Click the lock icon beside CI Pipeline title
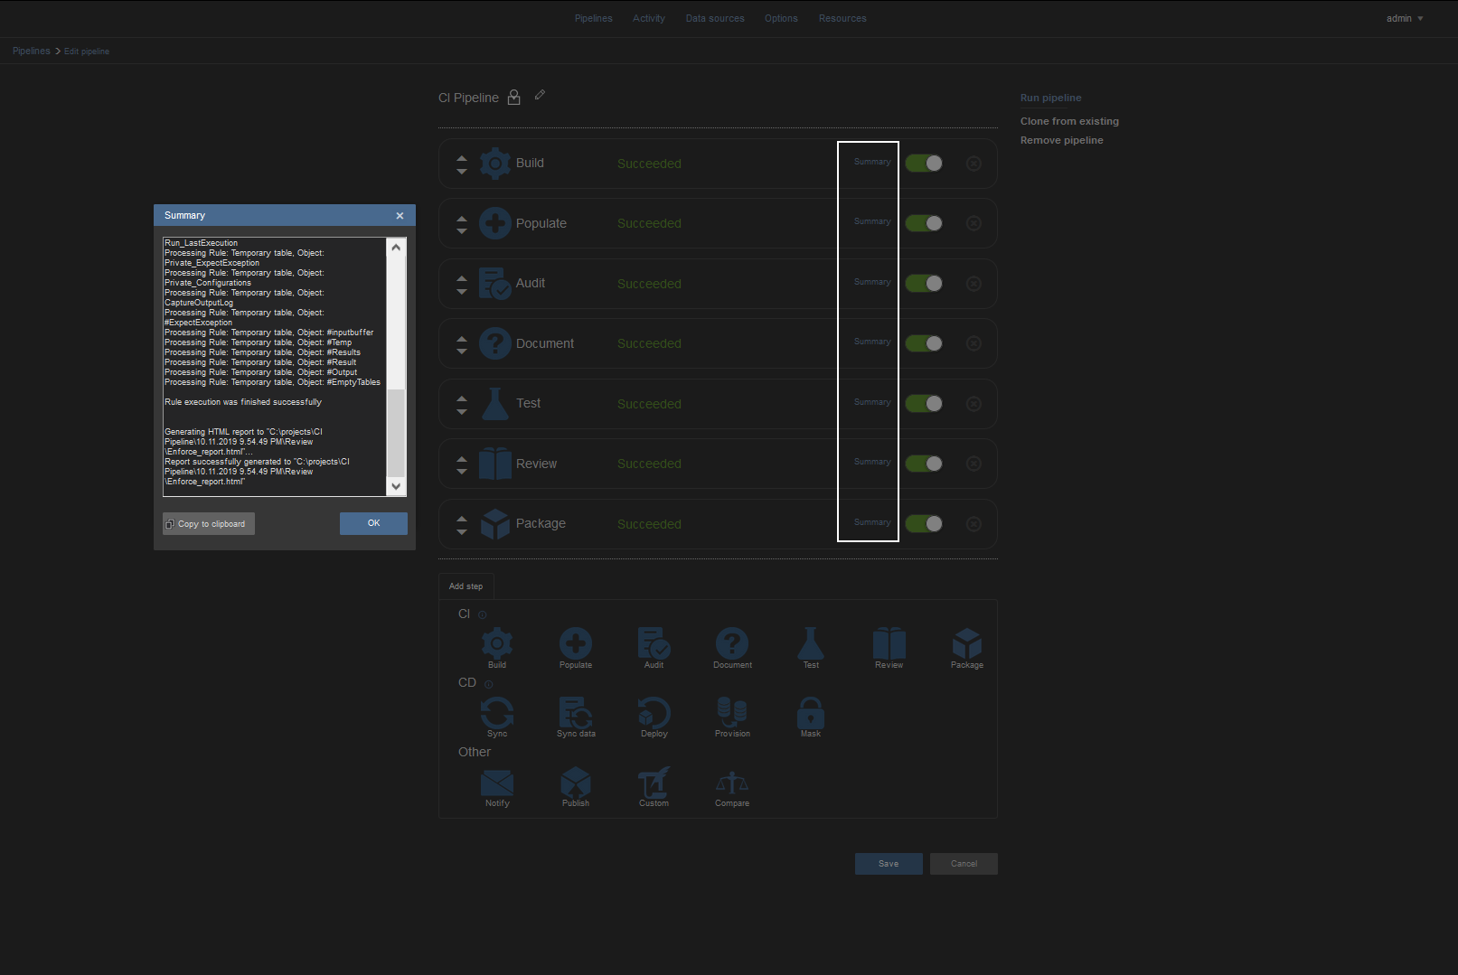1458x975 pixels. (x=514, y=98)
